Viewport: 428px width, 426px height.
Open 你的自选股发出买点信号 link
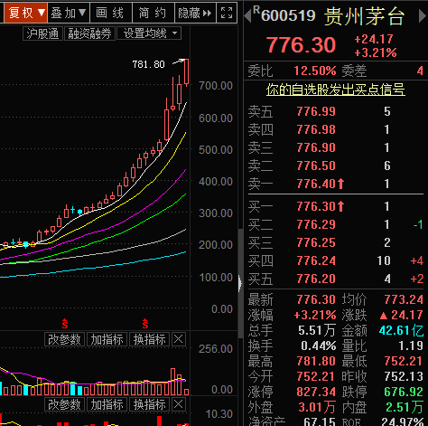pos(336,90)
